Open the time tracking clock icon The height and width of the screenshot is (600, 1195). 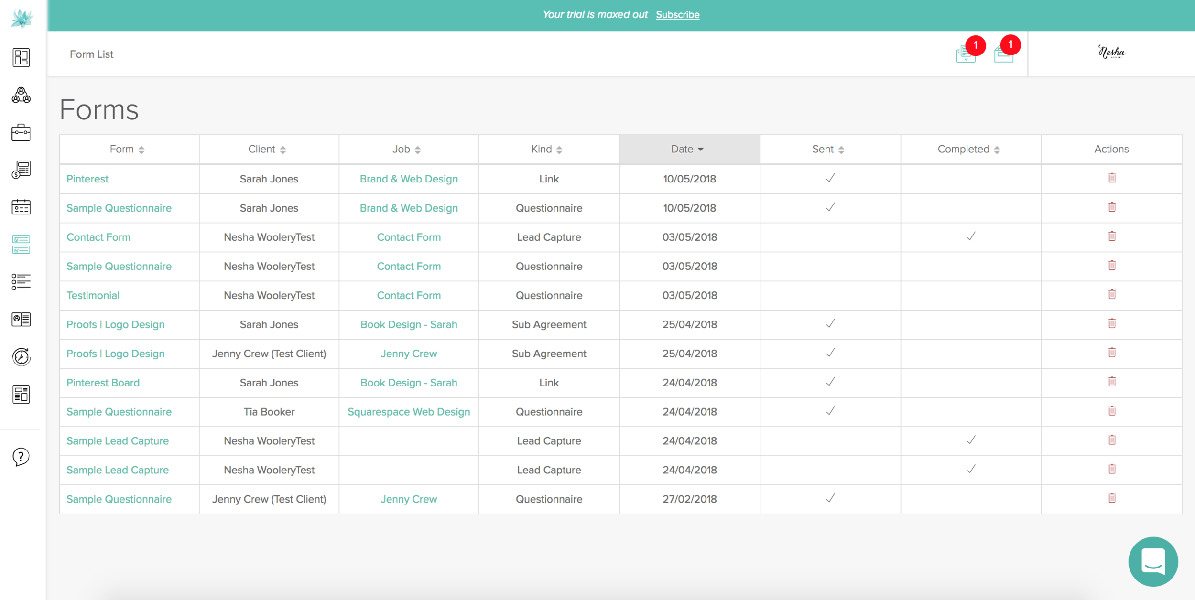point(21,356)
